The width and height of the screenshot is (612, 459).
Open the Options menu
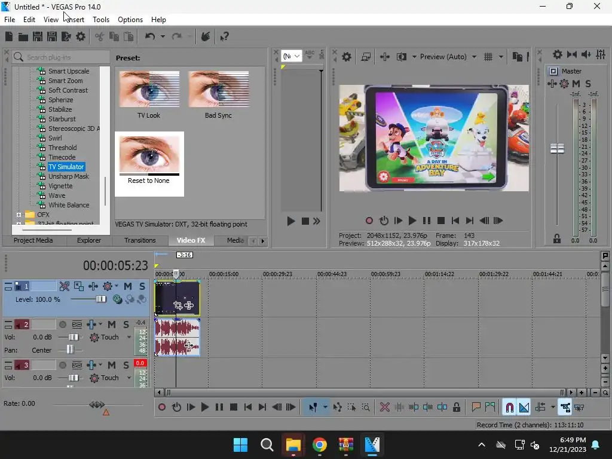tap(130, 20)
